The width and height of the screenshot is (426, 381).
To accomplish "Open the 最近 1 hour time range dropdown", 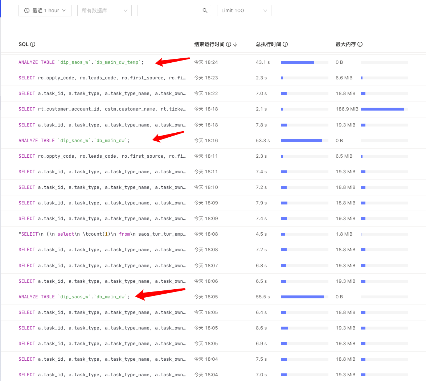I will [x=45, y=11].
